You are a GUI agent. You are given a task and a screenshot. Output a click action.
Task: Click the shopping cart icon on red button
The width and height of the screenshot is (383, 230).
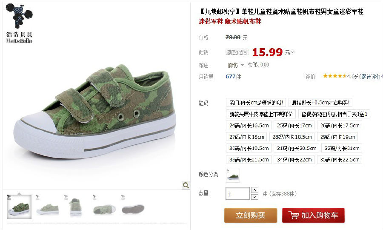pyautogui.click(x=293, y=216)
